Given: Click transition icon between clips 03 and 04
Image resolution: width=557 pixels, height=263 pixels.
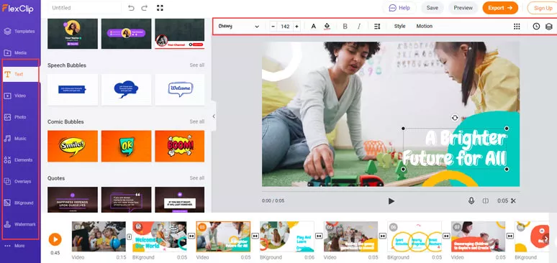Looking at the screenshot, I should tap(255, 236).
